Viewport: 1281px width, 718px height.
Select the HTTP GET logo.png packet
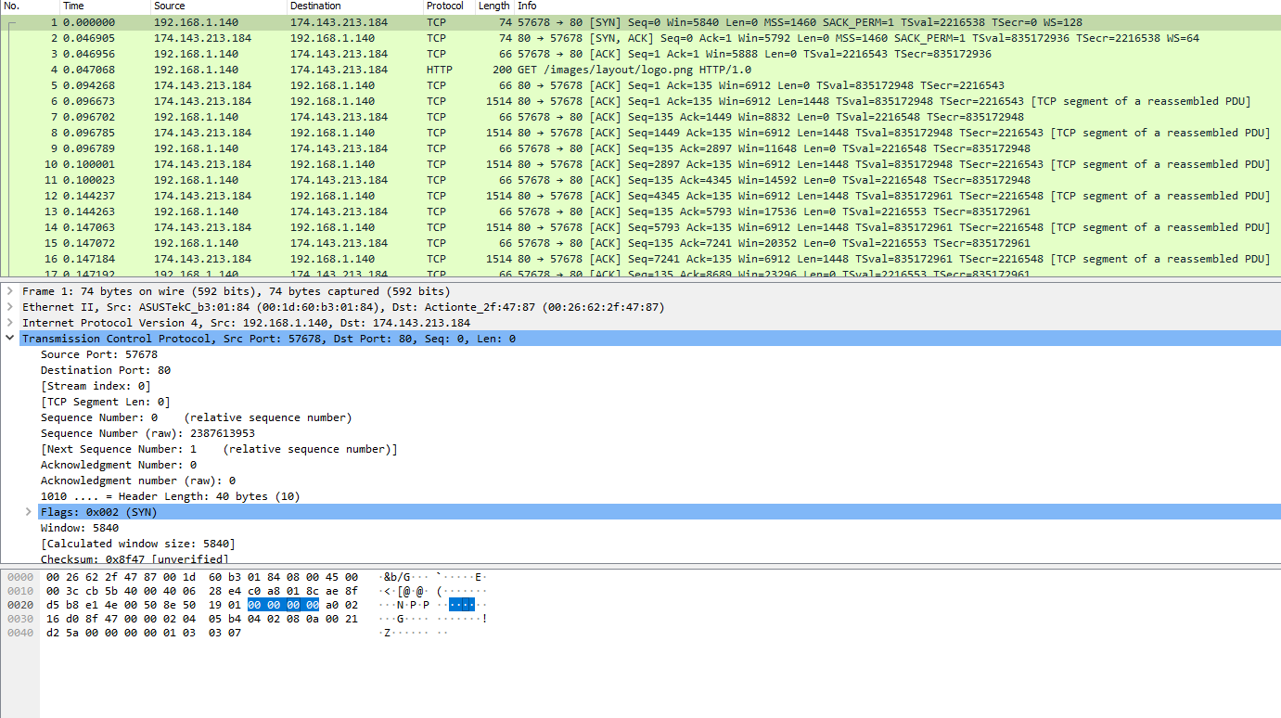[371, 69]
